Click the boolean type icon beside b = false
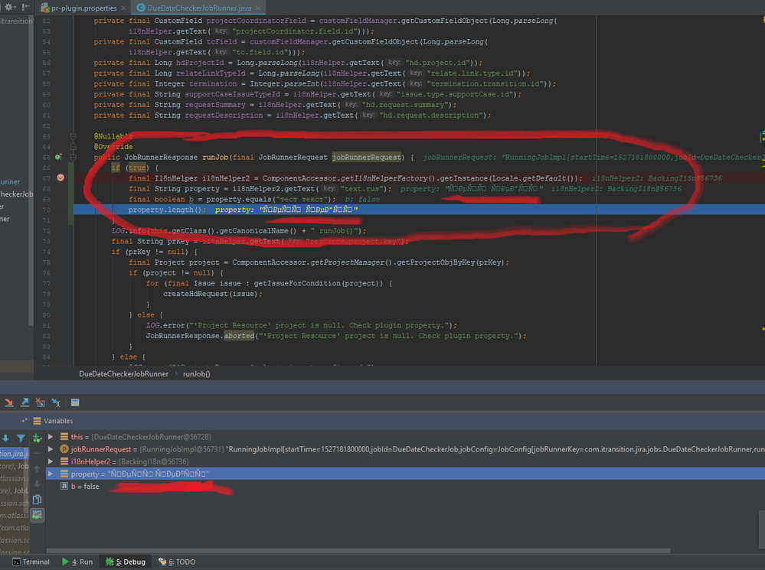The height and width of the screenshot is (570, 765). [x=64, y=486]
